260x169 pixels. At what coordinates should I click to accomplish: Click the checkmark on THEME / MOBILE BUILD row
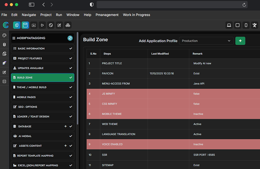click(x=71, y=87)
